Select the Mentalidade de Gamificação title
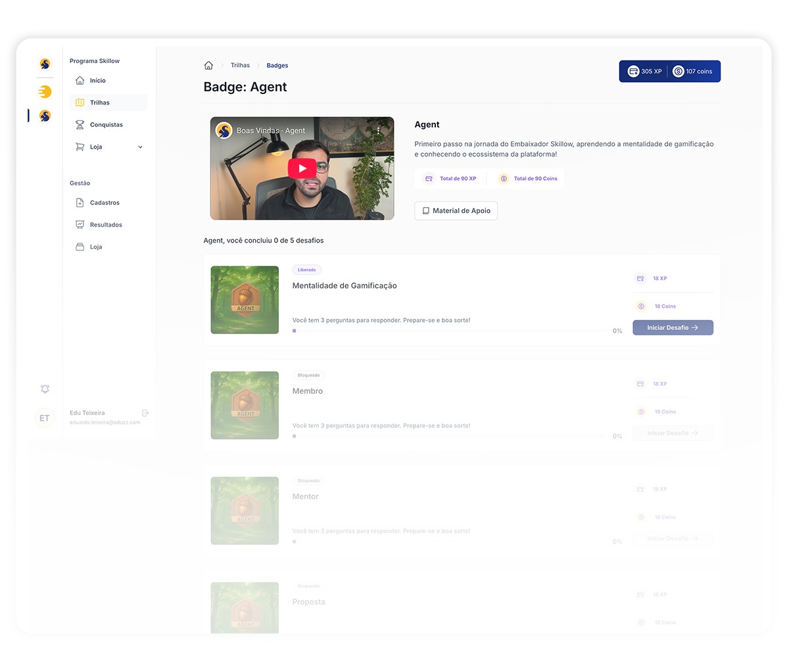Image resolution: width=789 pixels, height=652 pixels. (x=345, y=285)
